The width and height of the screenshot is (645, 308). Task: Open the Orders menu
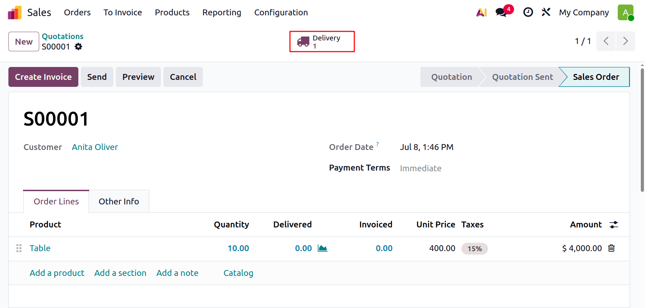[77, 13]
